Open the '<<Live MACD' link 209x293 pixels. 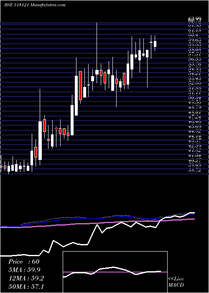[176, 282]
